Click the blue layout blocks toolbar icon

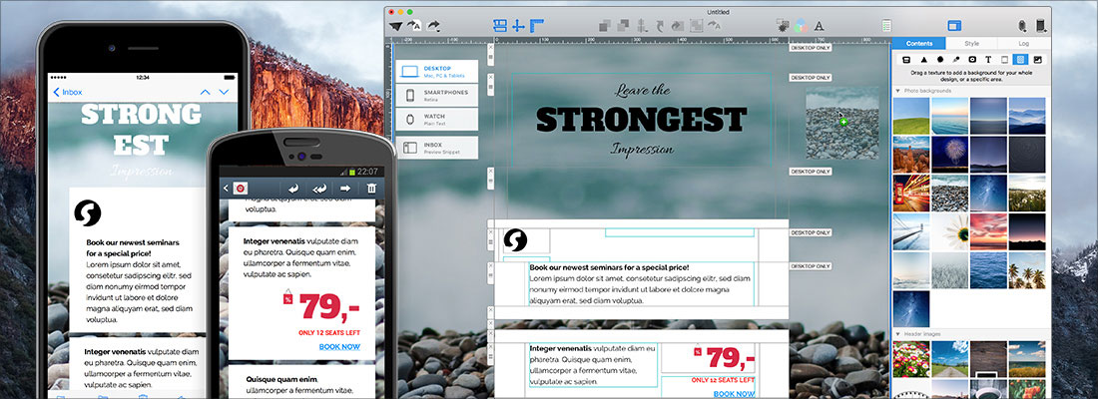click(500, 25)
